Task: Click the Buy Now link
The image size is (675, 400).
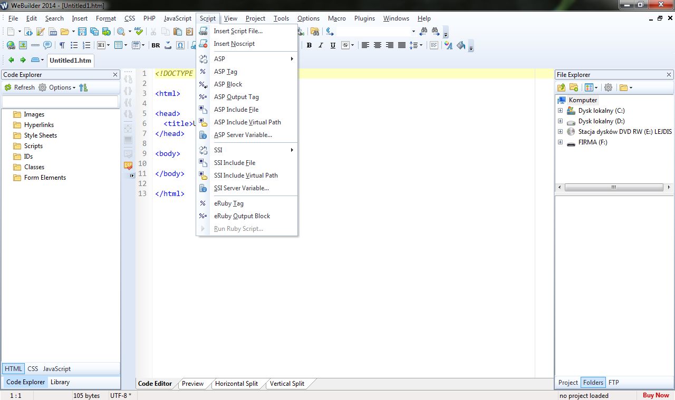Action: [x=655, y=395]
